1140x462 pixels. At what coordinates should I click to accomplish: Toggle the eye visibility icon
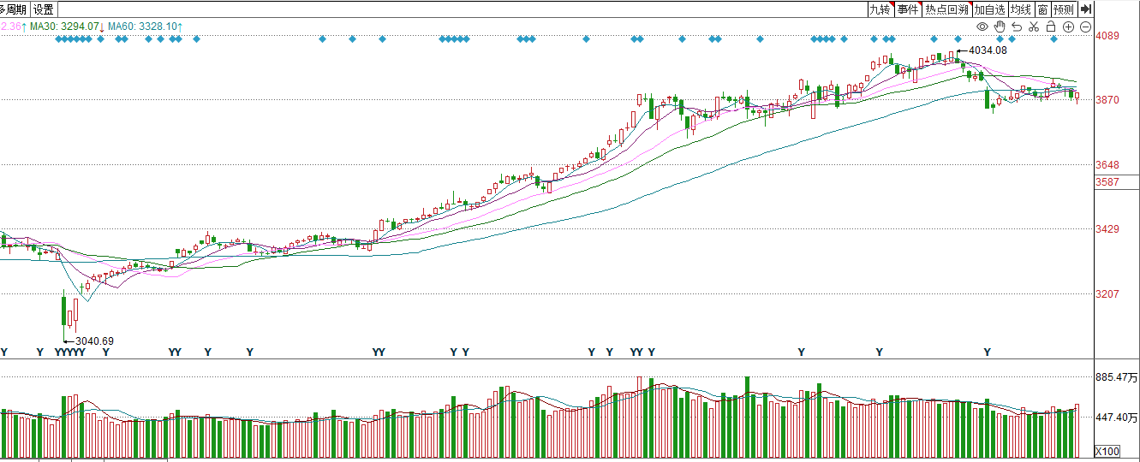(x=982, y=27)
